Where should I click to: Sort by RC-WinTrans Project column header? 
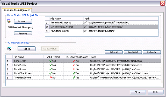76,57
